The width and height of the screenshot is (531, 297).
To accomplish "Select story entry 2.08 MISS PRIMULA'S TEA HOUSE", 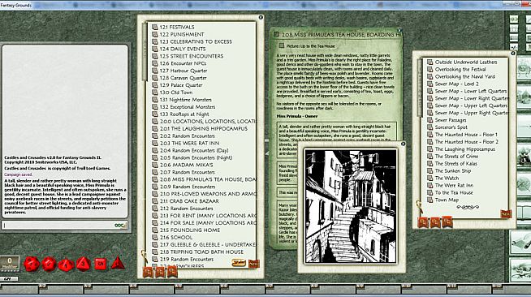I will (208, 179).
